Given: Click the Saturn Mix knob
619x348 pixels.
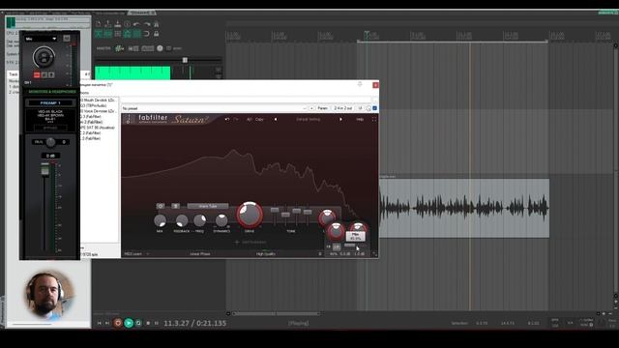Looking at the screenshot, I should [160, 220].
